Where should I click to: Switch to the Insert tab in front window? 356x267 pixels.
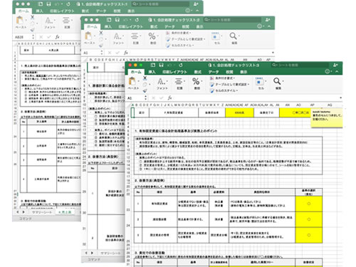pos(152,72)
